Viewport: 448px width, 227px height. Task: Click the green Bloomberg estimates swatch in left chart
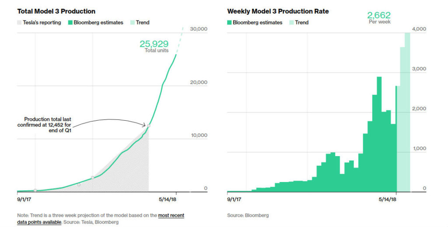[70, 23]
